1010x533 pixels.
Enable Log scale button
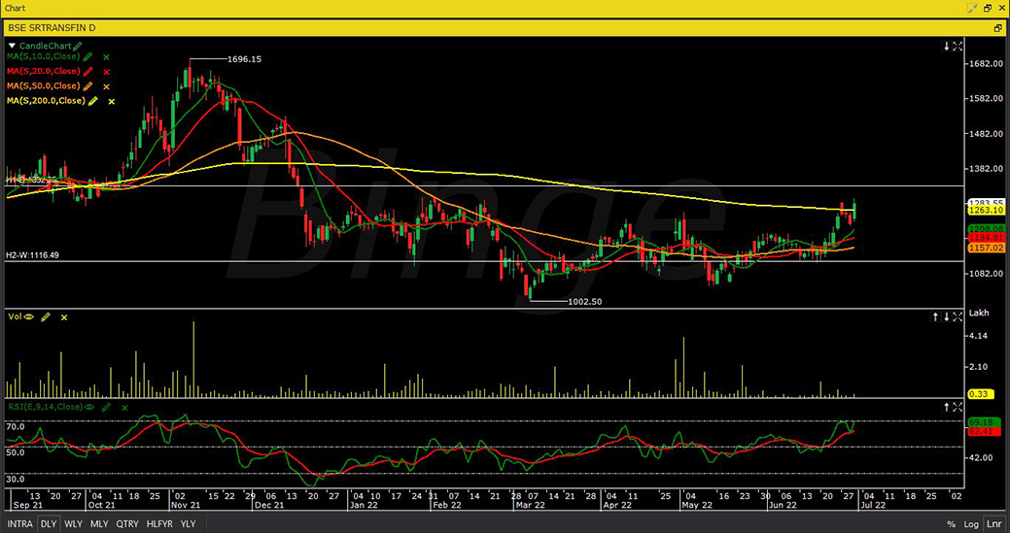tap(972, 524)
